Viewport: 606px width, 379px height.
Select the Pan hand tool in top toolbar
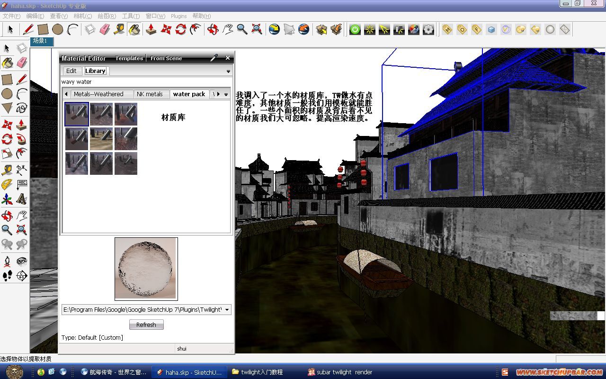click(228, 29)
